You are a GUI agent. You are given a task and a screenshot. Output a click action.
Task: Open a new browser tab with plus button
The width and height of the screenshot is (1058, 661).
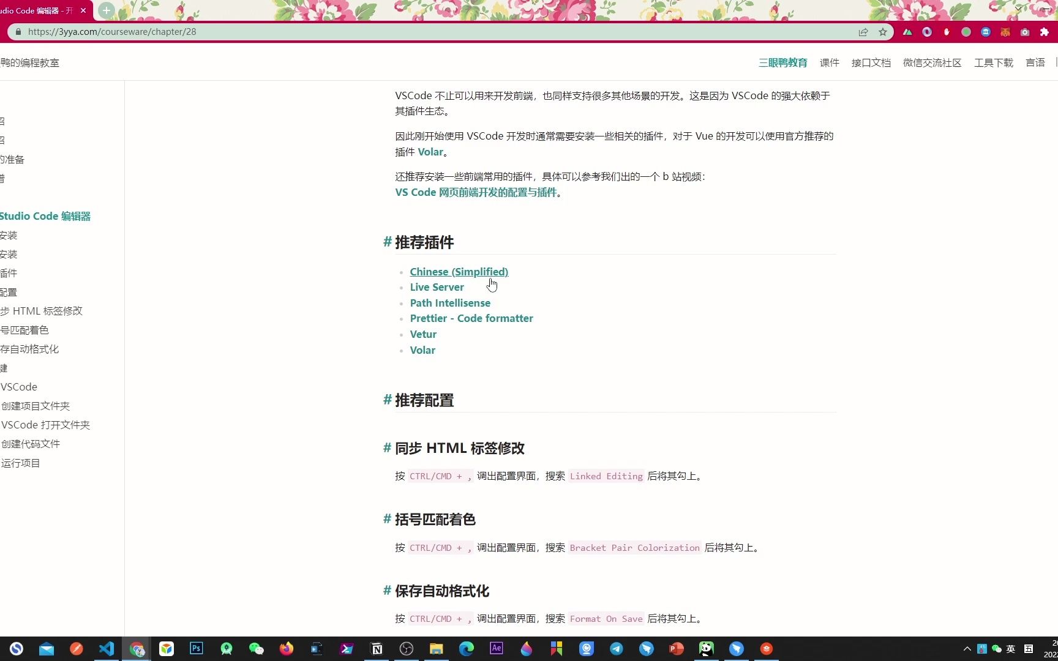(106, 10)
